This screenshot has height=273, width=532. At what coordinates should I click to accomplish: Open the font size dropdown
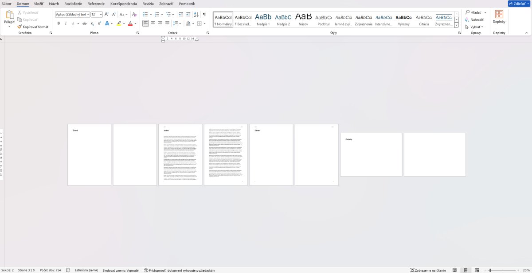[x=101, y=14]
